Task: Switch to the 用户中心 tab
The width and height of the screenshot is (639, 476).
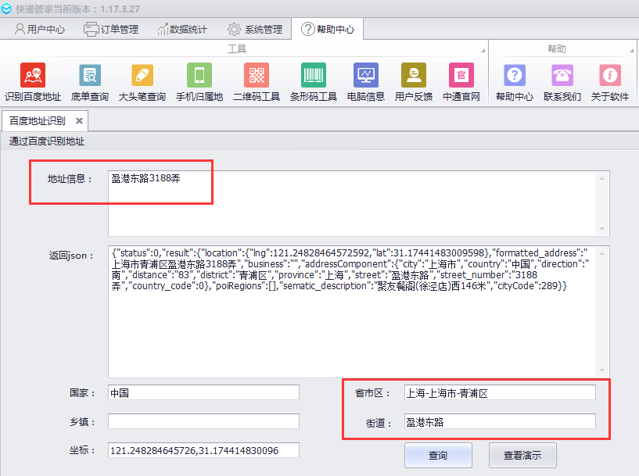Action: [39, 30]
